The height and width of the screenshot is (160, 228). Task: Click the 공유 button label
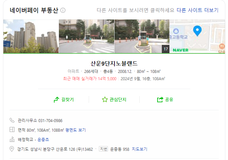tap(169, 100)
